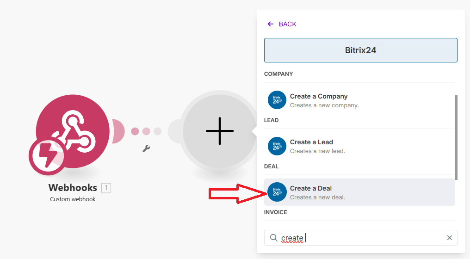Screen dimensions: 470x259
Task: Go back using the BACK link
Action: click(287, 24)
